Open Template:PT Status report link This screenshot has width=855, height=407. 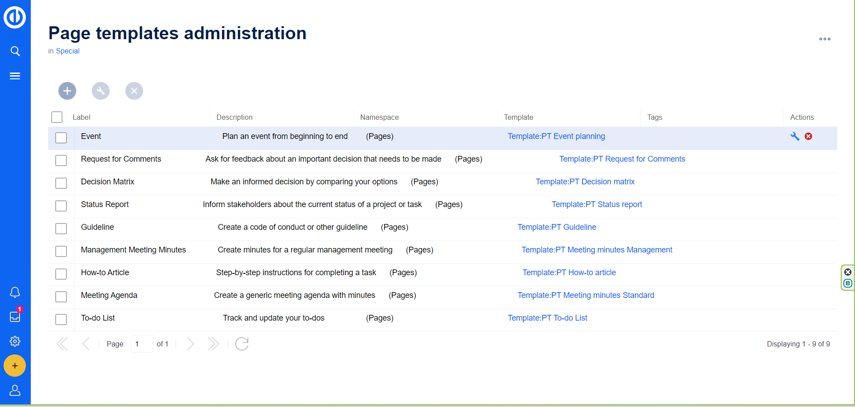tap(596, 204)
